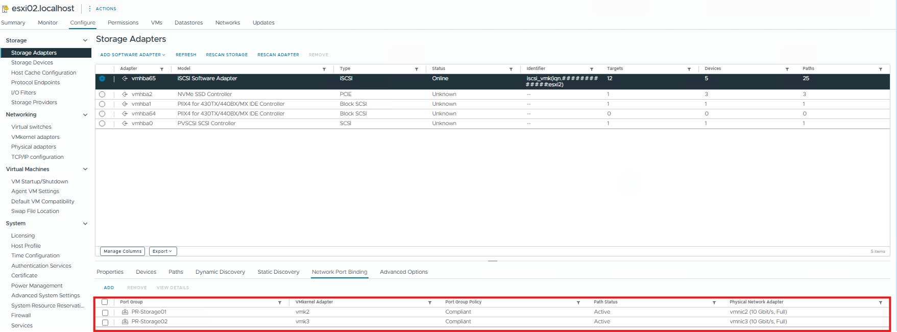The width and height of the screenshot is (897, 332).
Task: Click filter icon on Path Status column
Action: coord(714,302)
